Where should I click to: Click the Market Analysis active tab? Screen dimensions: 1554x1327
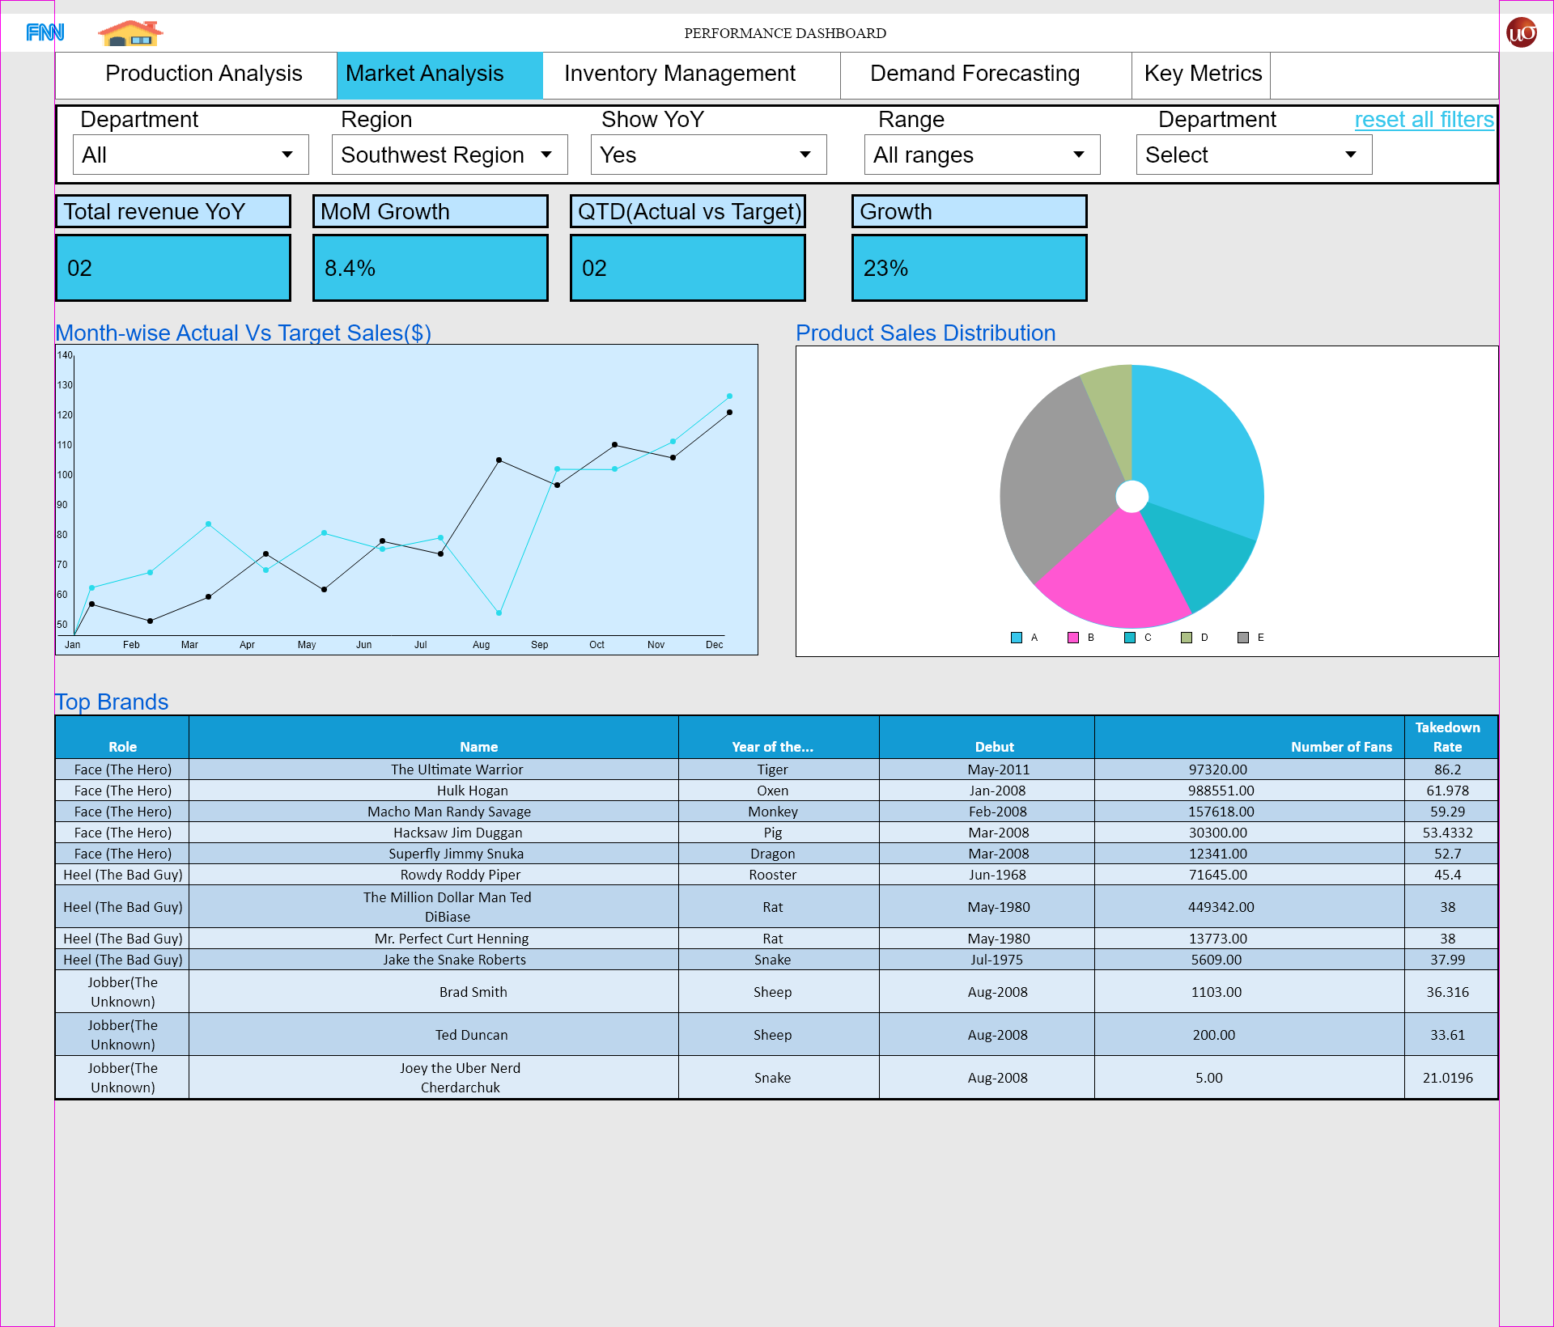424,74
